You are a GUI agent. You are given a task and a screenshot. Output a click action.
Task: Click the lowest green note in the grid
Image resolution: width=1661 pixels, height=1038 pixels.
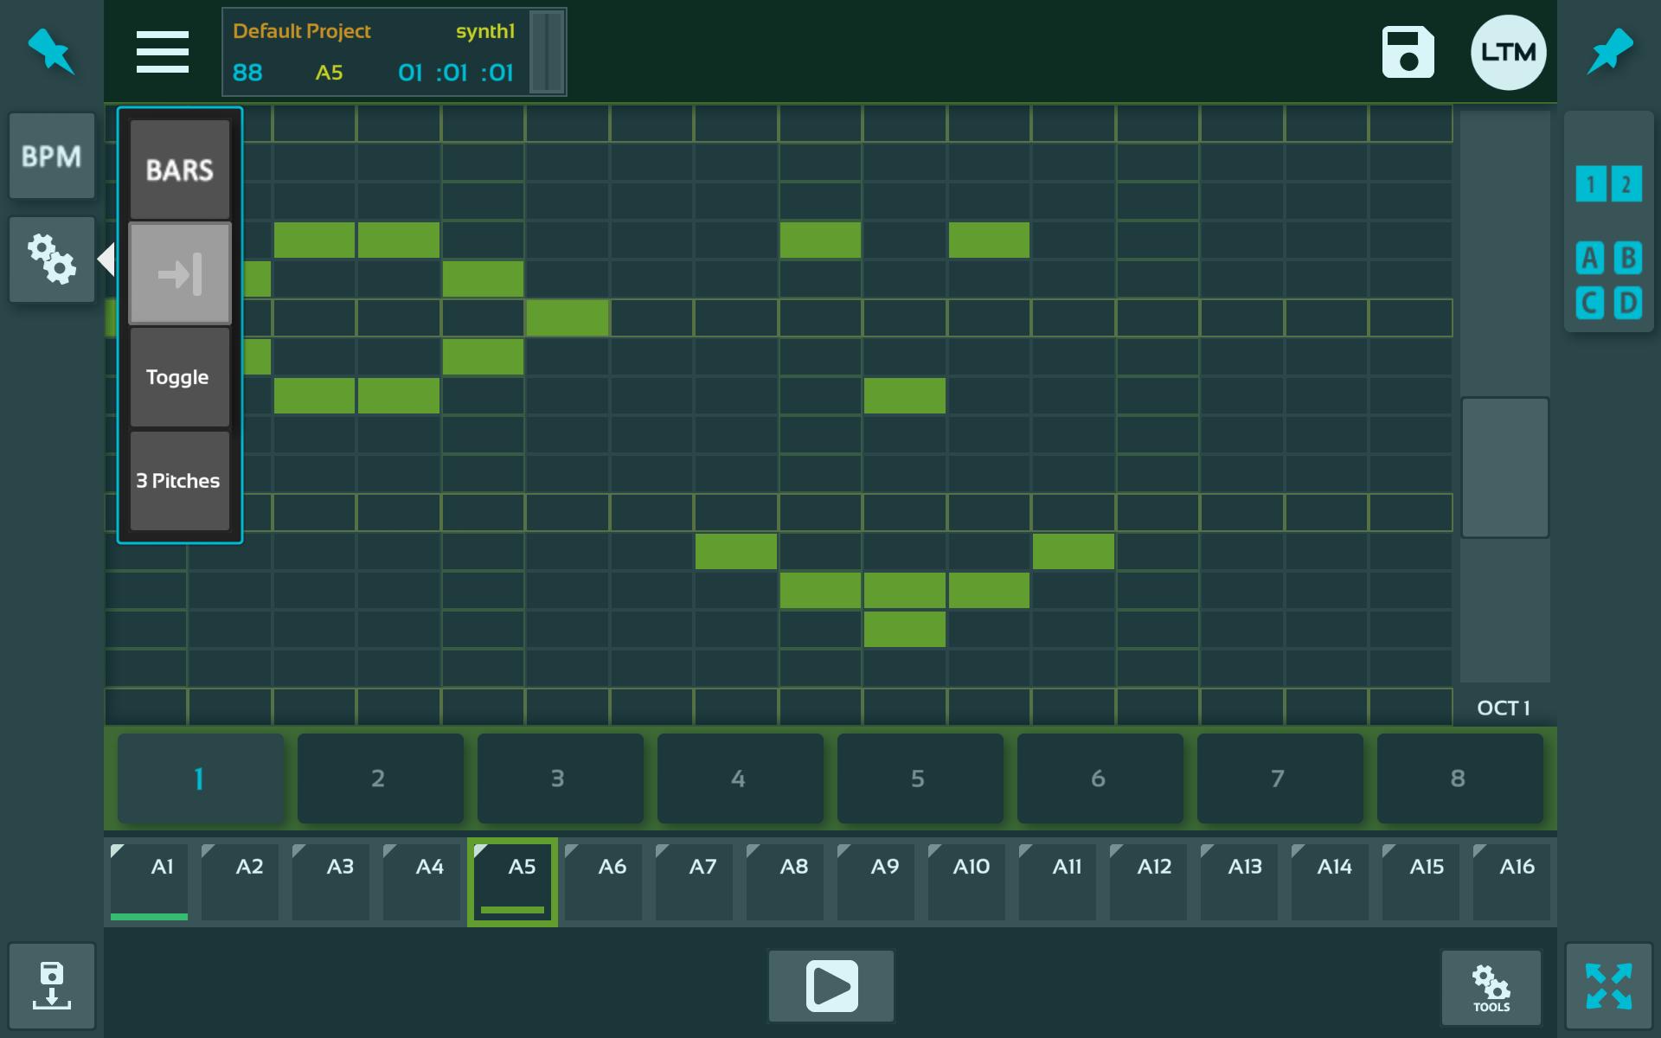tap(904, 629)
